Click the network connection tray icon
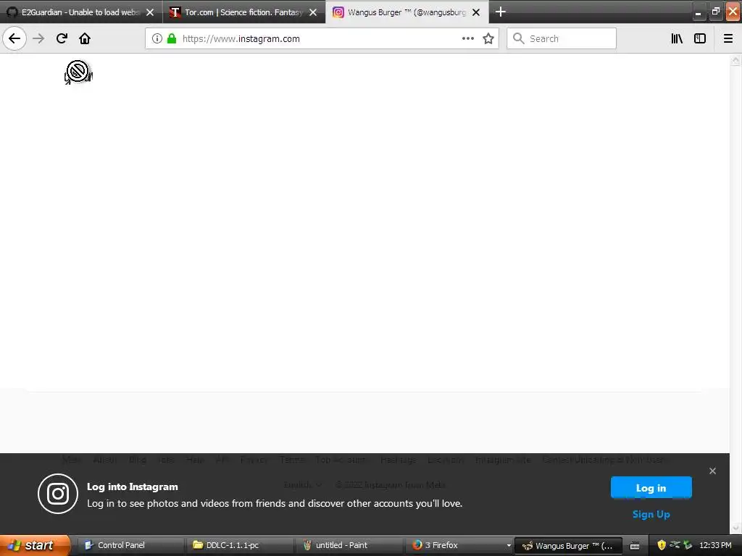This screenshot has height=556, width=742. point(675,544)
